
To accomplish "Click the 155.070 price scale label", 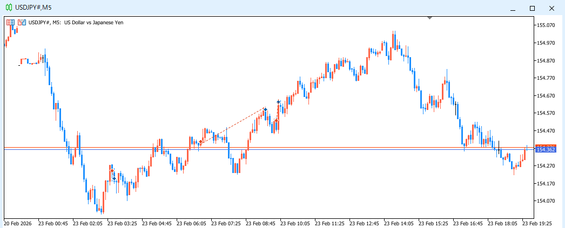I will pos(546,25).
